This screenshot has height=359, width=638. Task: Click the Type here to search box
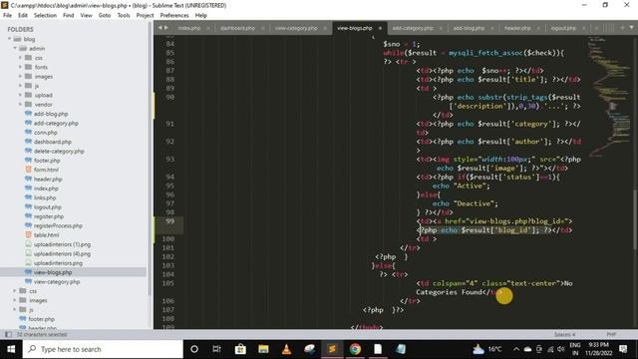(x=103, y=349)
